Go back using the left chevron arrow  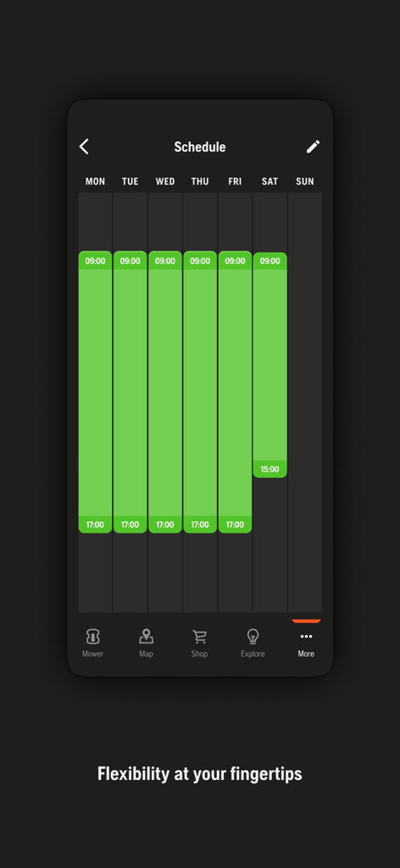click(84, 147)
